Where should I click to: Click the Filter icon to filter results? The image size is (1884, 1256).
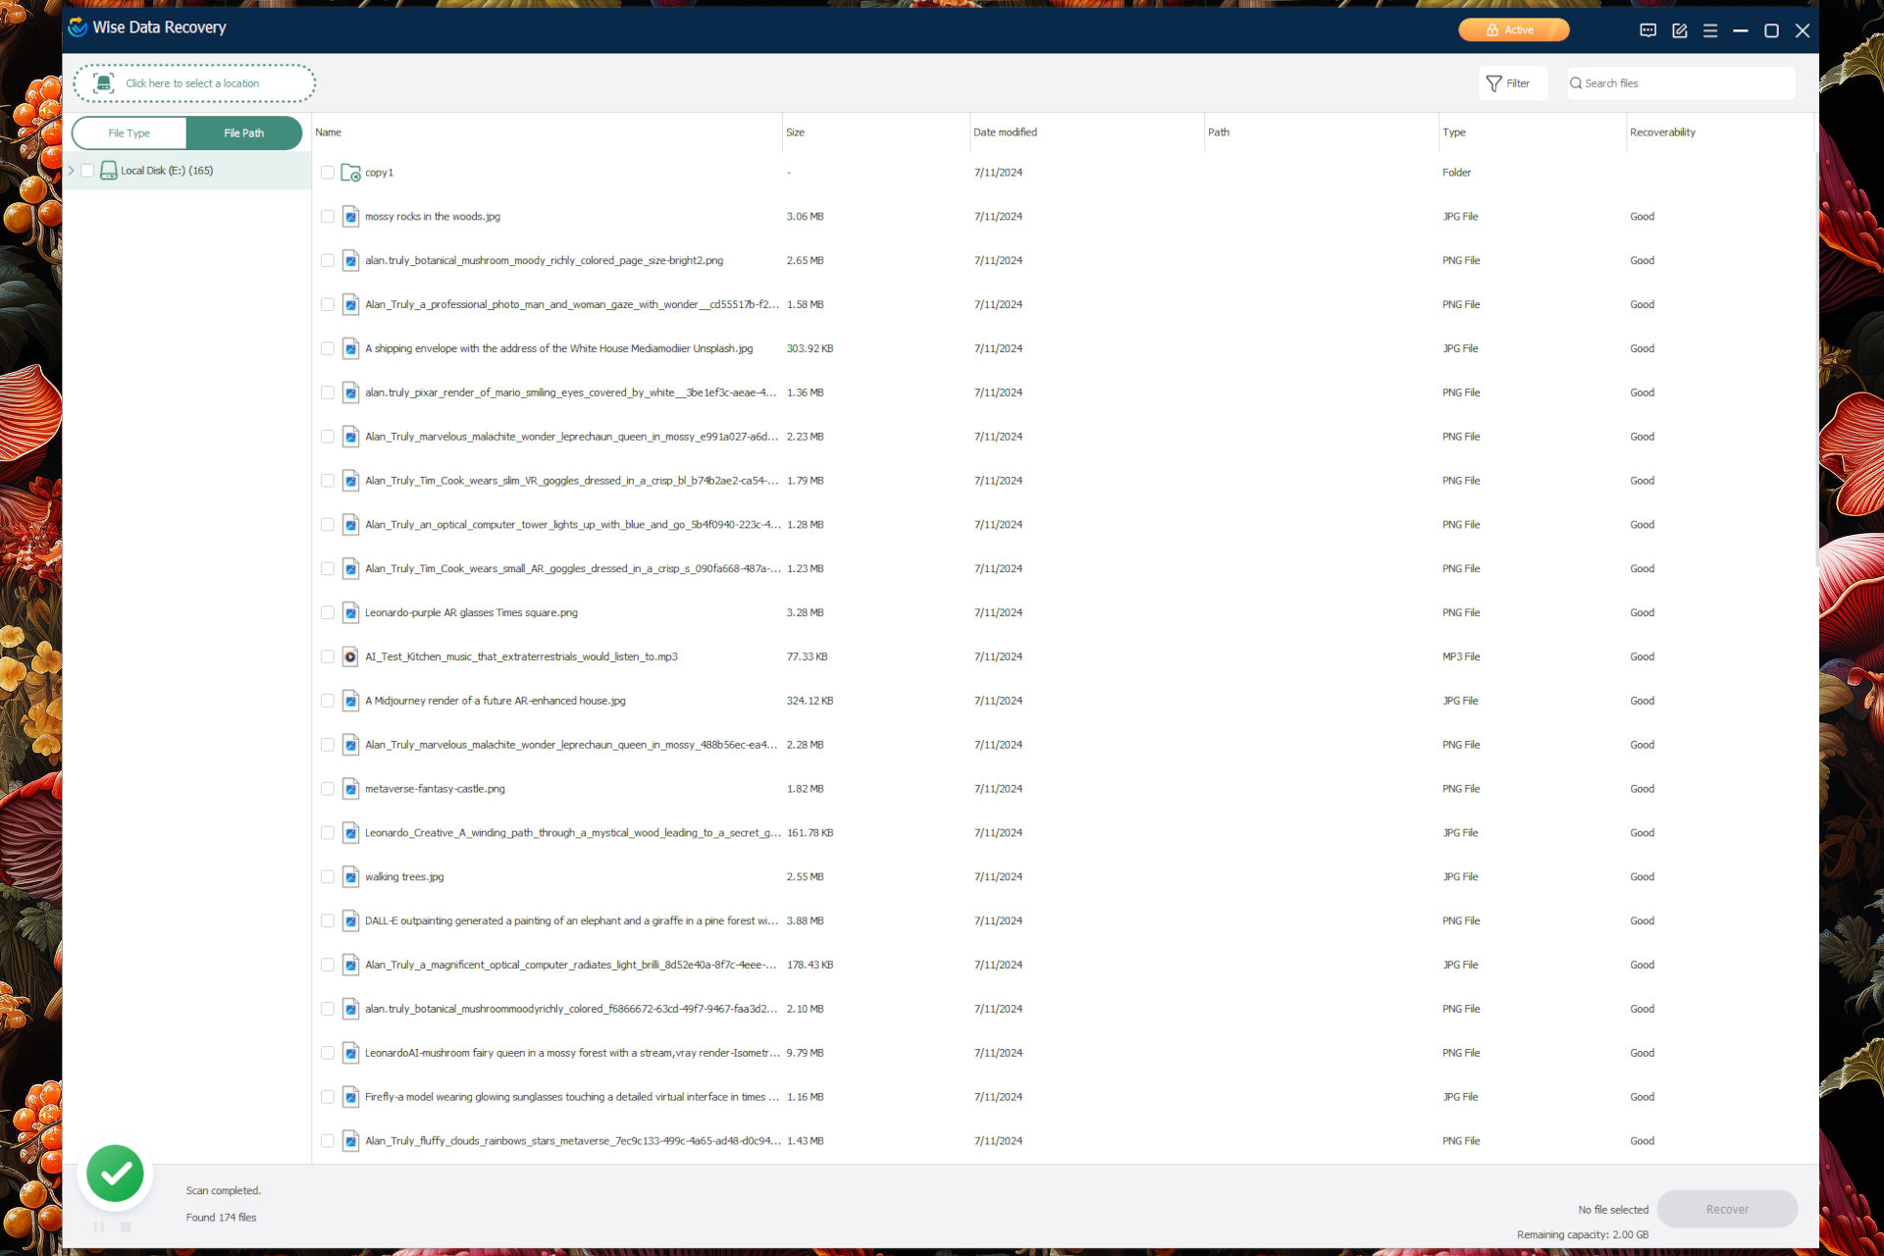pyautogui.click(x=1514, y=82)
